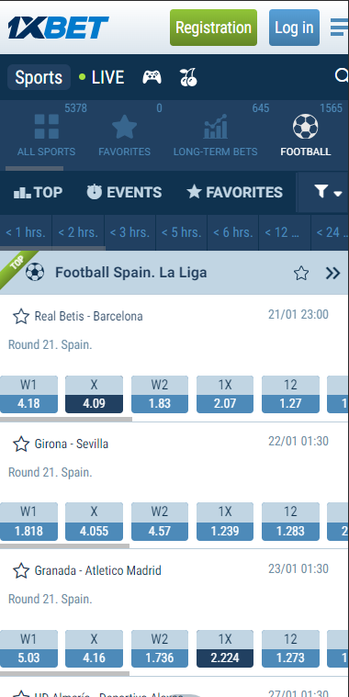Open the casino cherries icon
The image size is (349, 697).
pos(188,77)
